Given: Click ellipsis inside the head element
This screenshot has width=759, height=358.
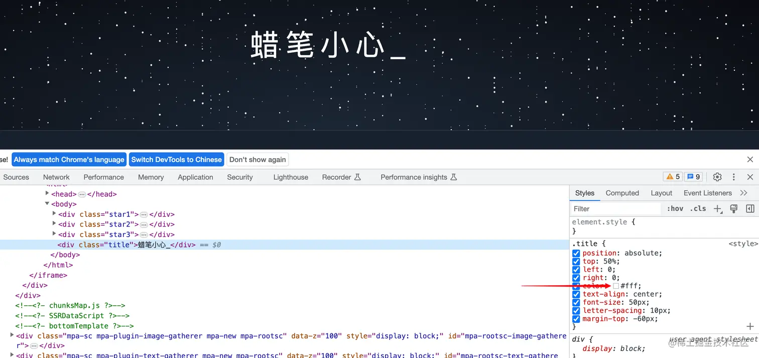Looking at the screenshot, I should point(82,194).
